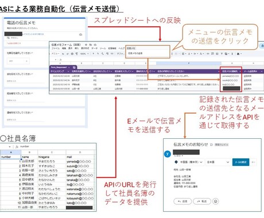Click the insert link icon in the toolbar
Screen dimensions: 264x218
tap(208, 54)
